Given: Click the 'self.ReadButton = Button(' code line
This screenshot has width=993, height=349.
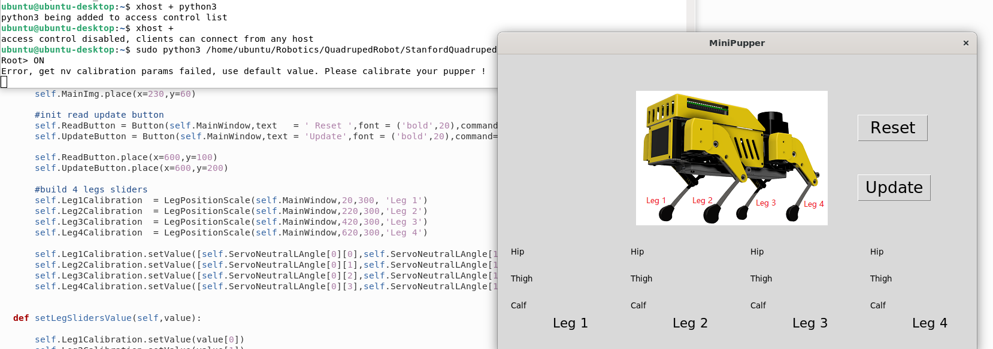Looking at the screenshot, I should pos(266,125).
